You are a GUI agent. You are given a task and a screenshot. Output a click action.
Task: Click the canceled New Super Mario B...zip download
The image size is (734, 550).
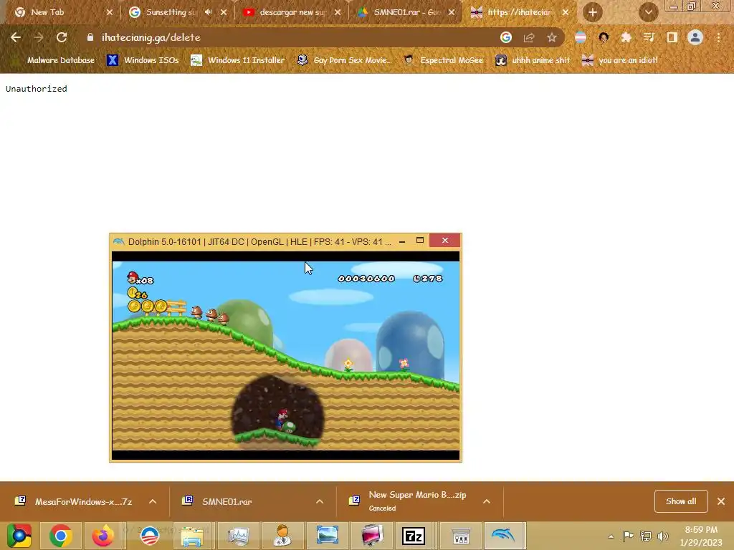[408, 501]
